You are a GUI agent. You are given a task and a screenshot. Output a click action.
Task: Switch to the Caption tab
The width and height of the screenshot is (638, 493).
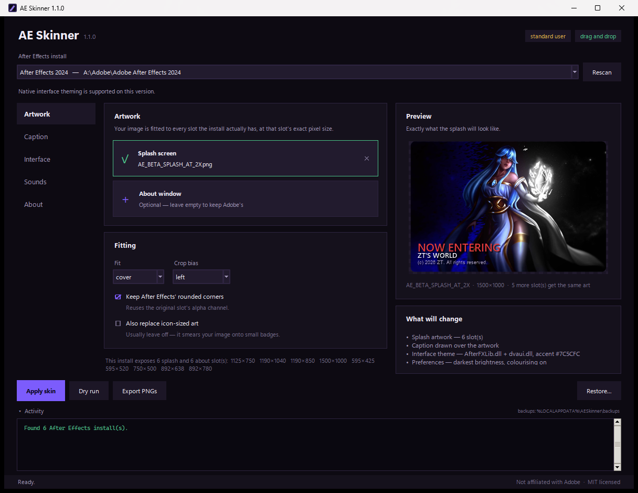(x=56, y=137)
